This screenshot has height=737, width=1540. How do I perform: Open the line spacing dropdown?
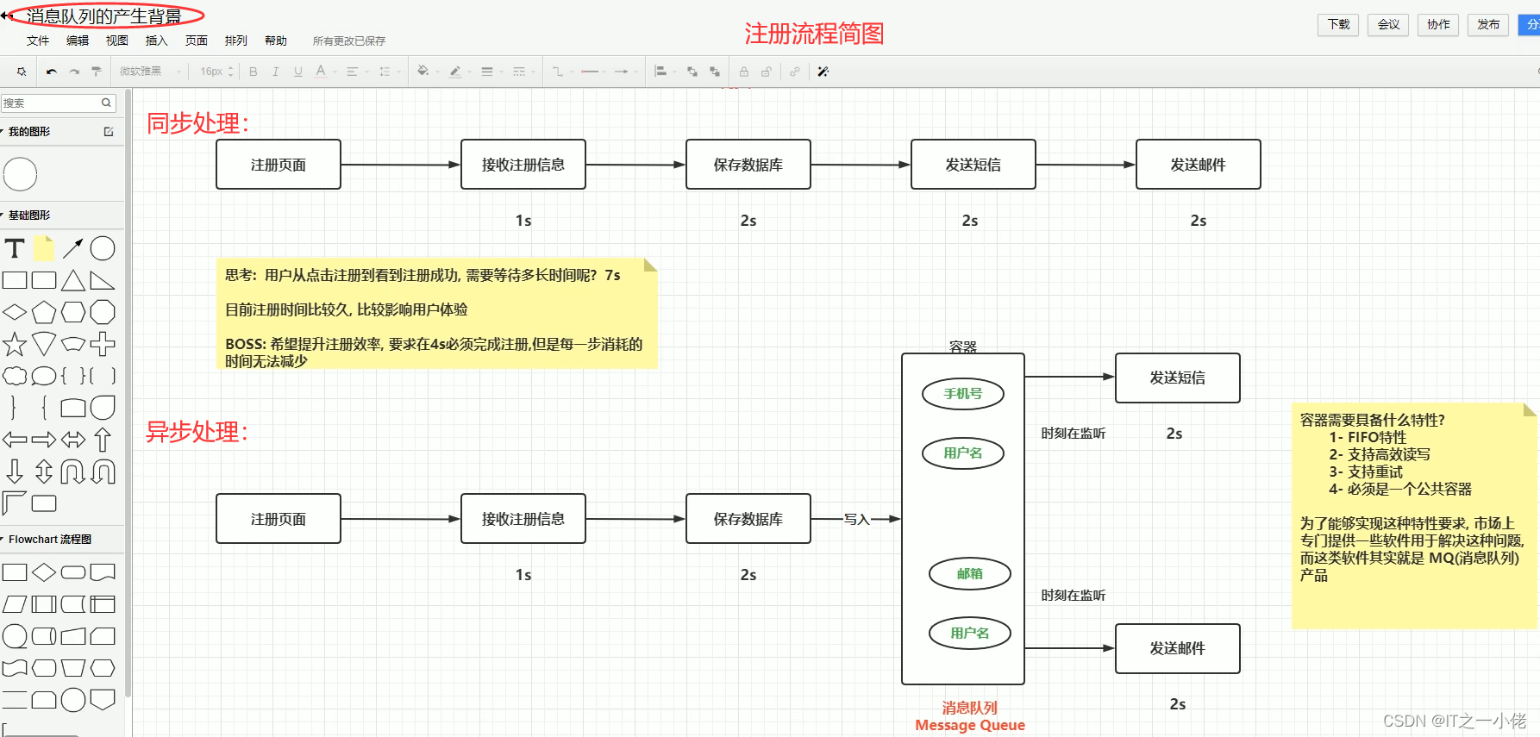[x=390, y=72]
